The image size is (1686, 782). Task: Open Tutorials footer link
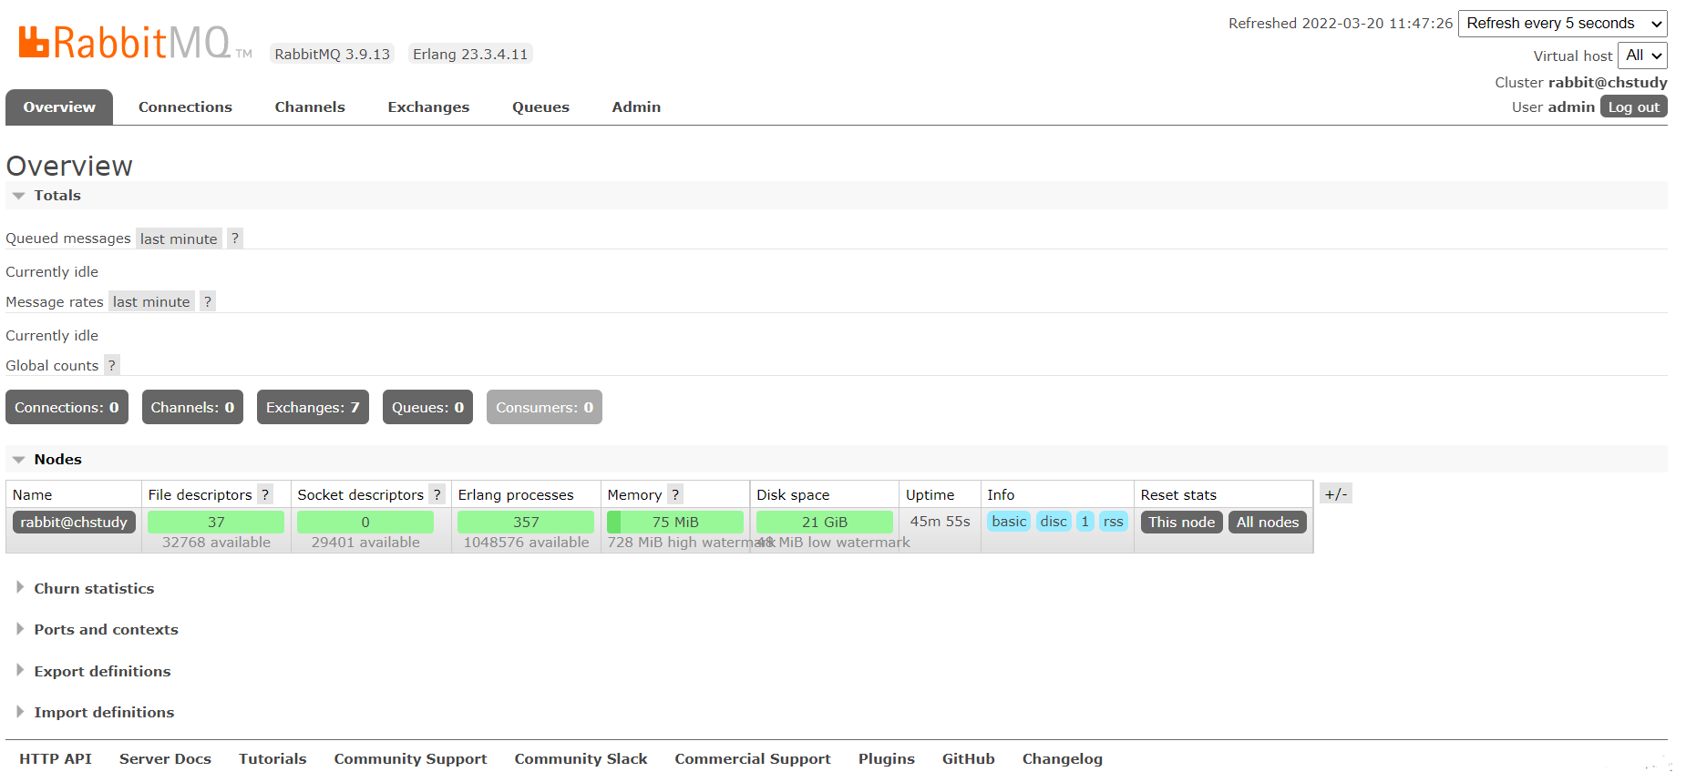click(x=272, y=758)
